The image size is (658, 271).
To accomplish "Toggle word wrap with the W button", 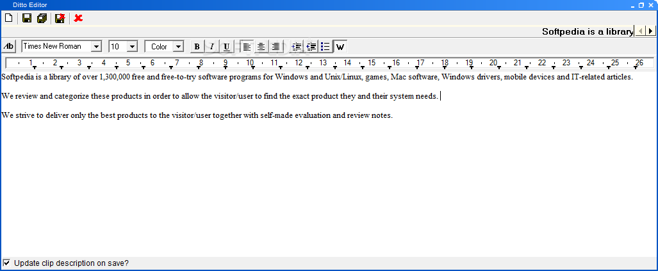I will tap(340, 47).
